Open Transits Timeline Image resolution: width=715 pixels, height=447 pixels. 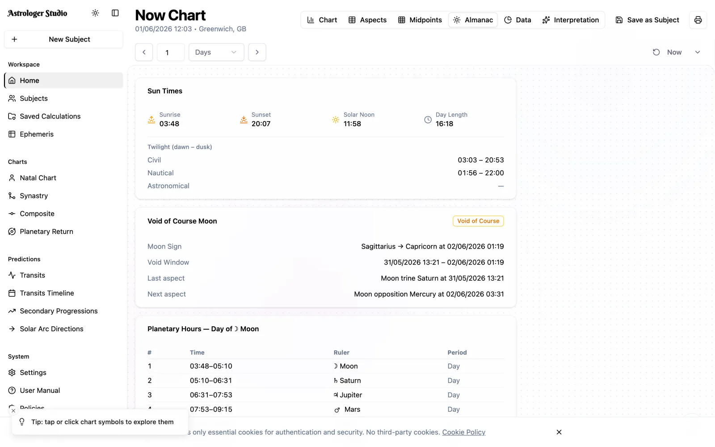click(63, 293)
